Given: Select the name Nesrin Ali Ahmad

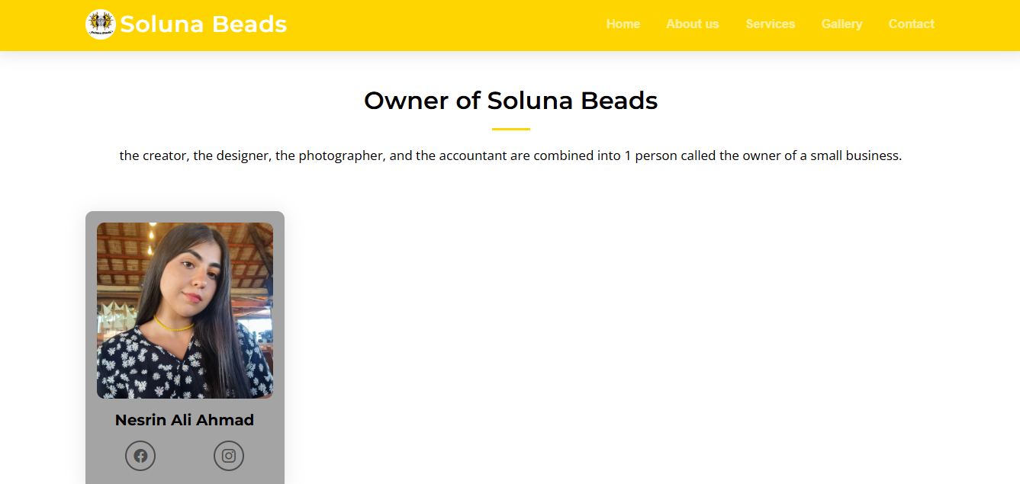Looking at the screenshot, I should 185,420.
